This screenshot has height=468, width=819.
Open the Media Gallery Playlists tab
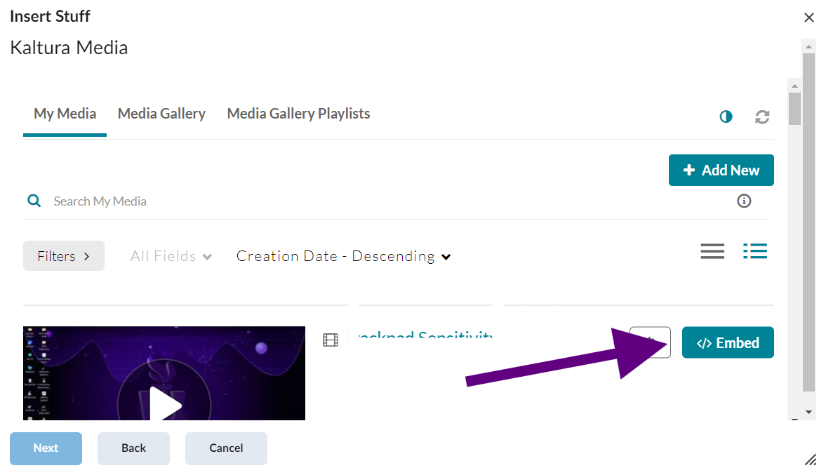298,114
